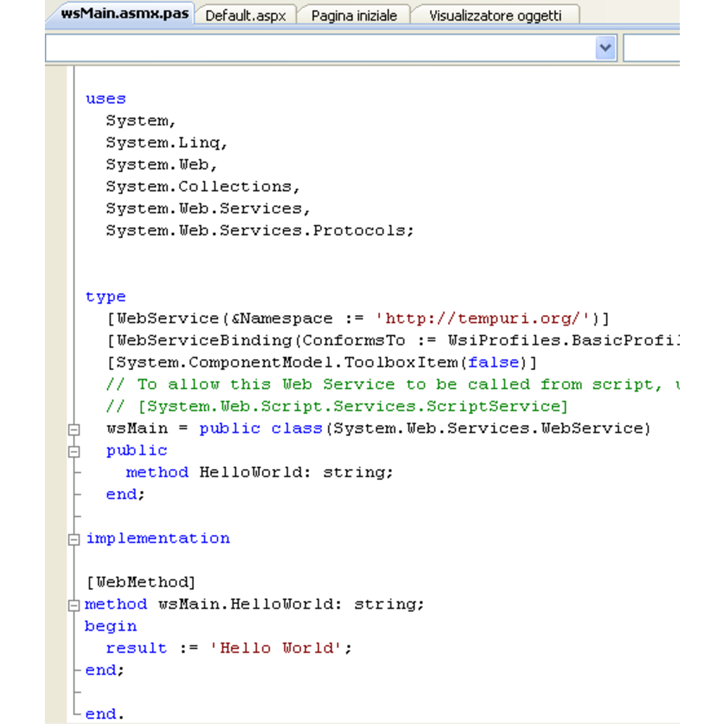Collapse the public section fold marker
Viewport: 724px width, 724px height.
pos(72,450)
